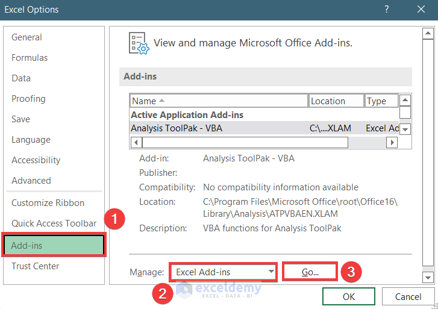Open the Add-ins category

pyautogui.click(x=54, y=246)
